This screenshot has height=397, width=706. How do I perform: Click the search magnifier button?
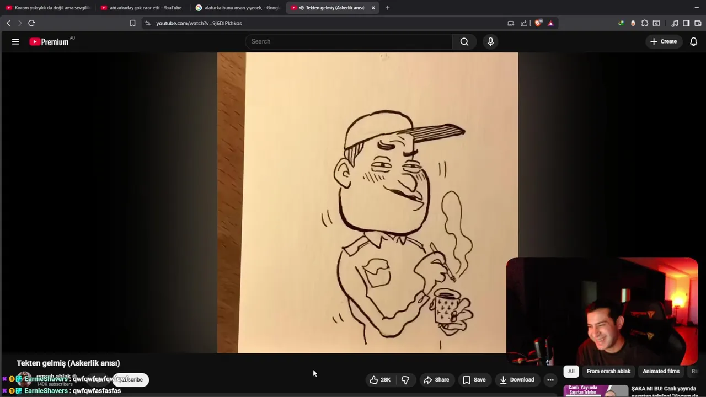pos(464,41)
